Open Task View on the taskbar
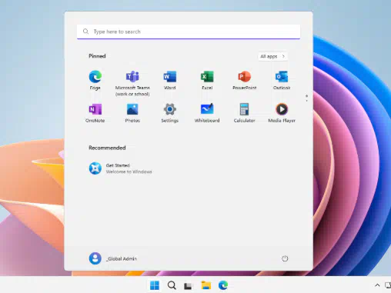 [x=188, y=285]
